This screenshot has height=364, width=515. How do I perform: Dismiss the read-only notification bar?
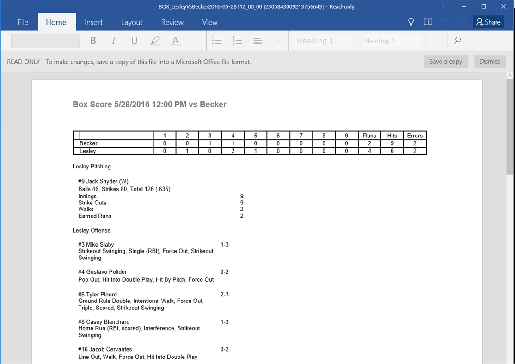point(490,61)
